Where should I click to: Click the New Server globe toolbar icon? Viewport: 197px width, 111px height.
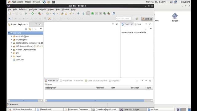pos(47,14)
